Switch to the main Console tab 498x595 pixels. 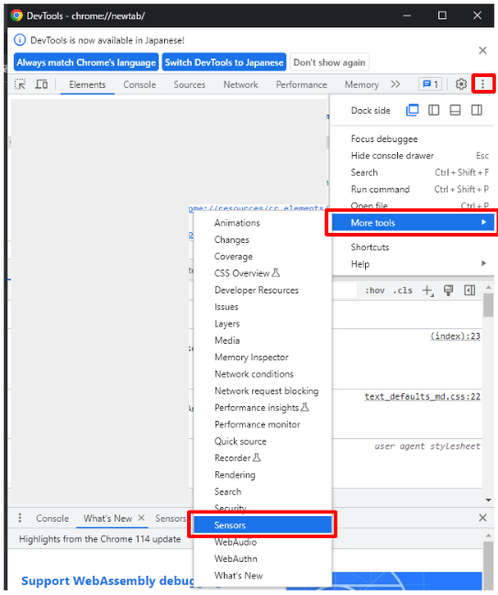(139, 84)
